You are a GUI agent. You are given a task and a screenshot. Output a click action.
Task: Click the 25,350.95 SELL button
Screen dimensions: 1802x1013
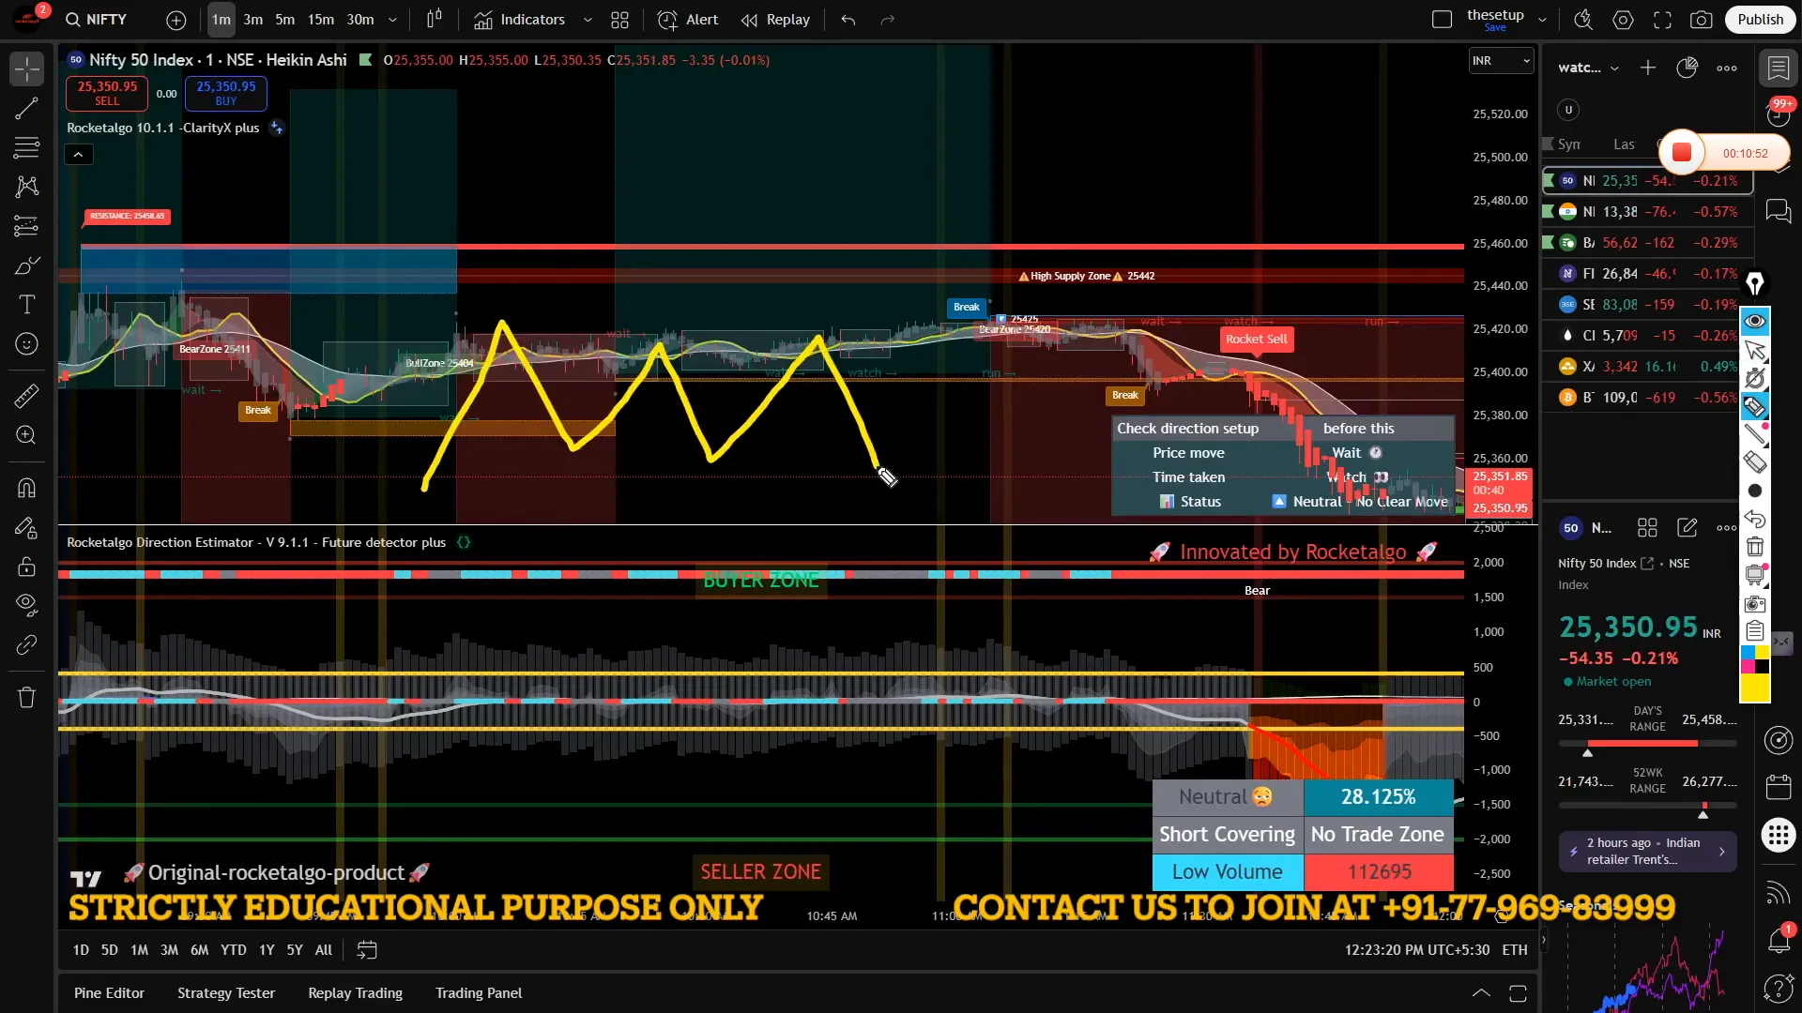point(107,93)
